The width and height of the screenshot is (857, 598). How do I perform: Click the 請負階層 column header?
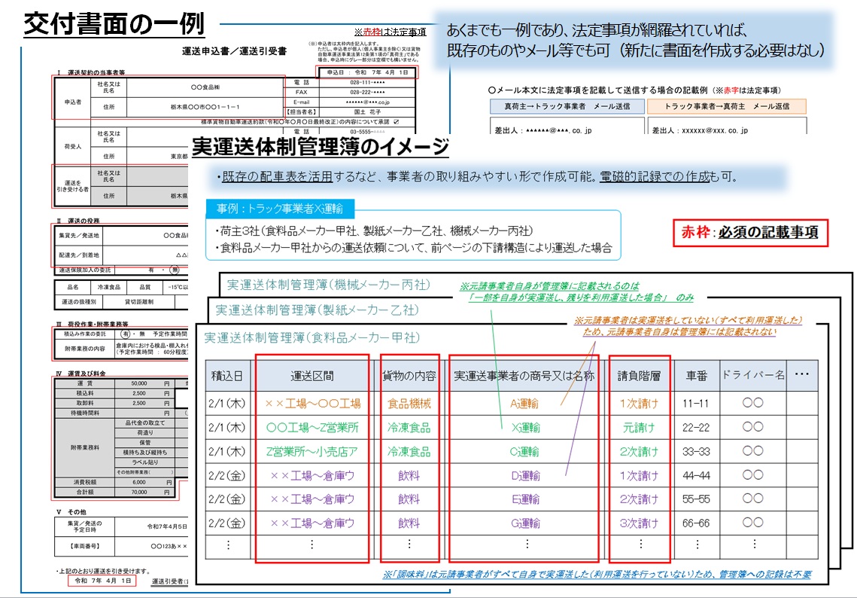(639, 376)
